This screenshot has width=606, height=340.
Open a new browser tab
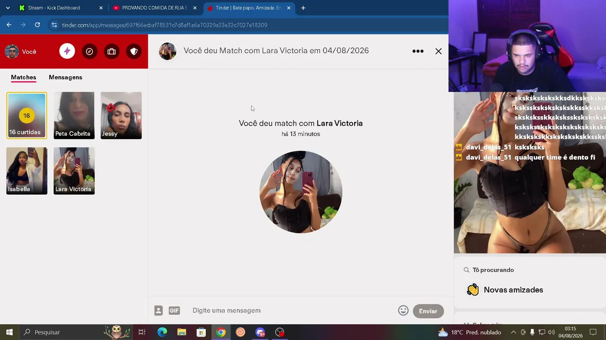click(x=303, y=8)
